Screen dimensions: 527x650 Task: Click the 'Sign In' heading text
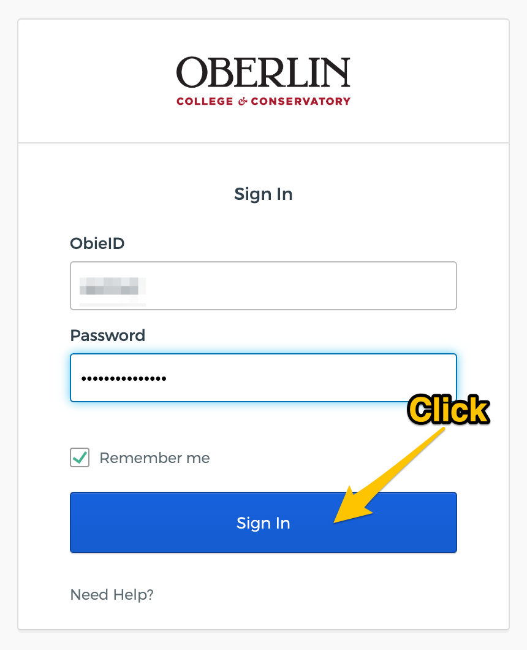click(x=263, y=194)
